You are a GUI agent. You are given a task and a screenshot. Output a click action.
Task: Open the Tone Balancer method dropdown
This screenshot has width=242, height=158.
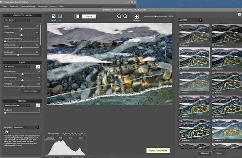(x=17, y=20)
